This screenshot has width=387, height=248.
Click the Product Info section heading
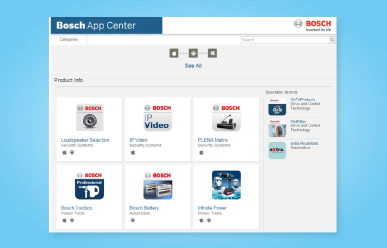(68, 80)
